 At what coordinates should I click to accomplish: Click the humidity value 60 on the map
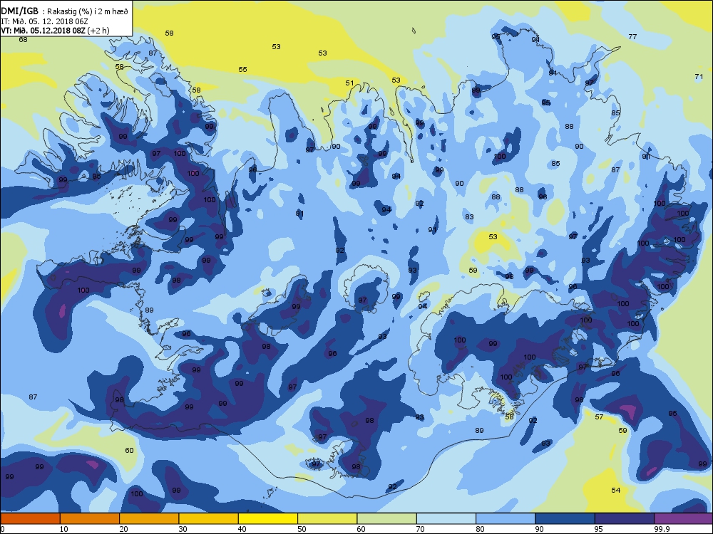point(130,451)
